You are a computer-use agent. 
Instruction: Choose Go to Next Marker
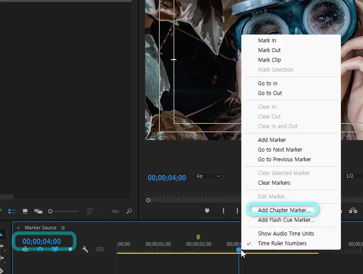(x=280, y=149)
